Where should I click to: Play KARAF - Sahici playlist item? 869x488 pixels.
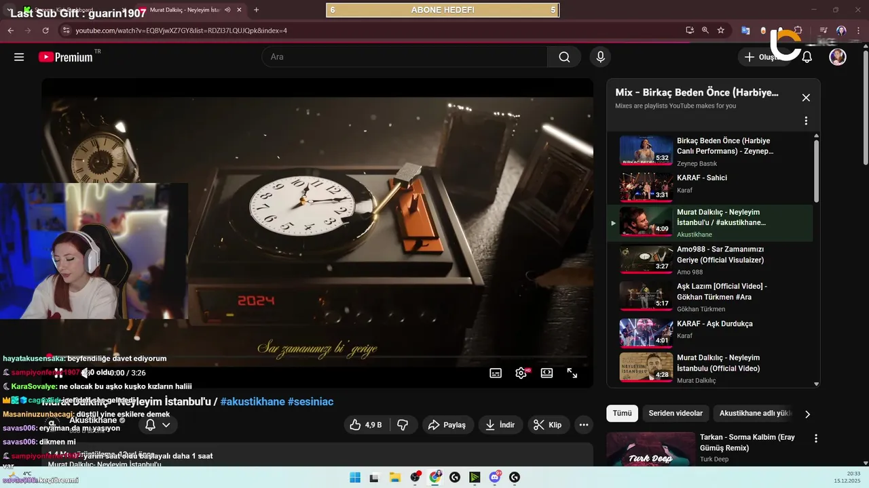pyautogui.click(x=709, y=186)
